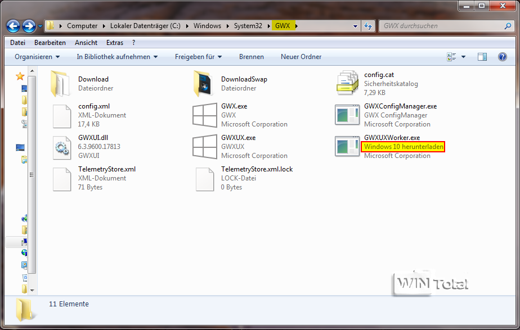
Task: Click the change view icon
Action: coord(451,57)
